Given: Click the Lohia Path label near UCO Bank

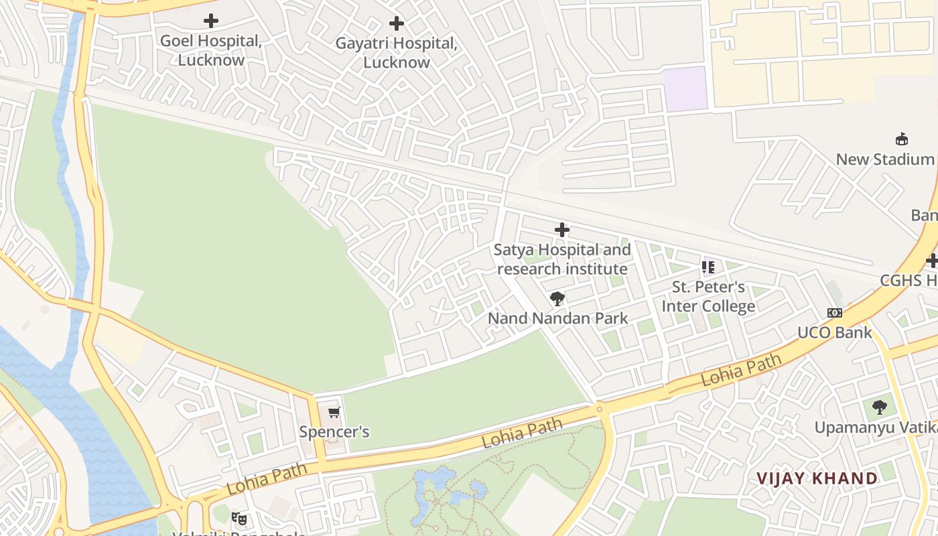Looking at the screenshot, I should (742, 369).
